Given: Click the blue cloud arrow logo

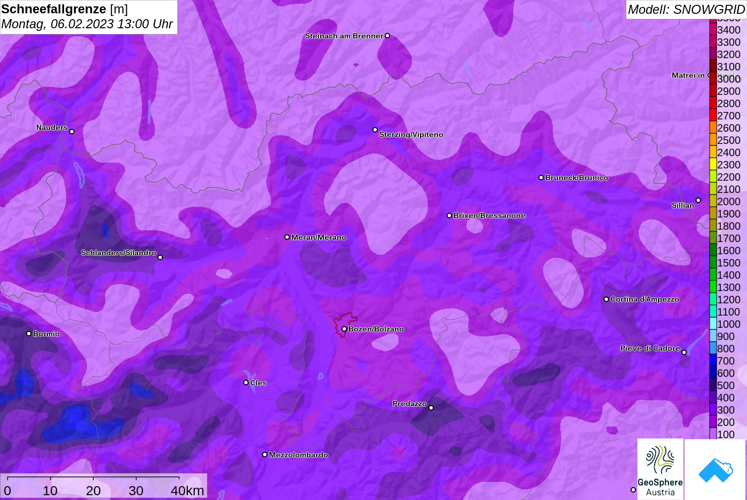Looking at the screenshot, I should pyautogui.click(x=715, y=470).
